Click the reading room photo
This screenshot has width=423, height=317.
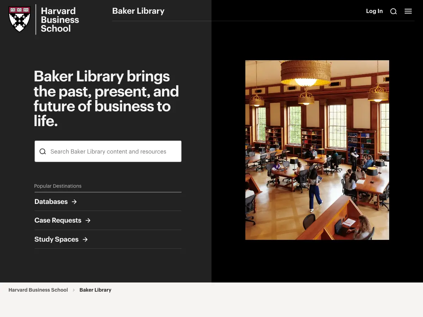317,150
